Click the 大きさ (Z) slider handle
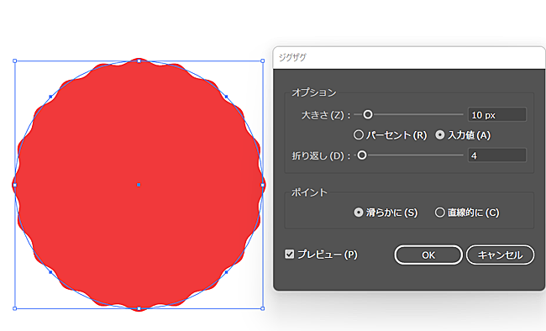 pos(368,114)
